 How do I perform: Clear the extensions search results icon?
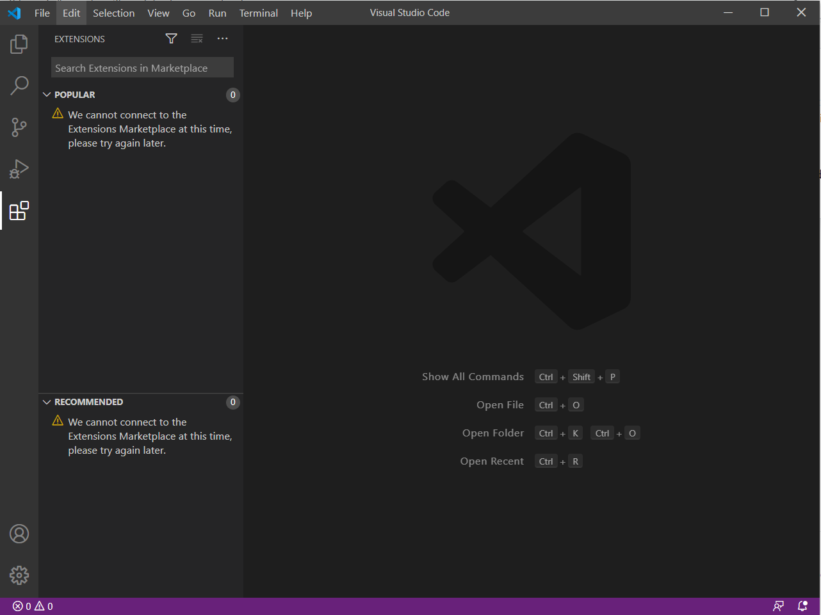point(197,38)
